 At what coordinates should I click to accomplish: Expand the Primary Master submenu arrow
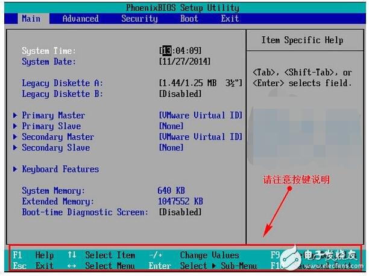tap(14, 115)
